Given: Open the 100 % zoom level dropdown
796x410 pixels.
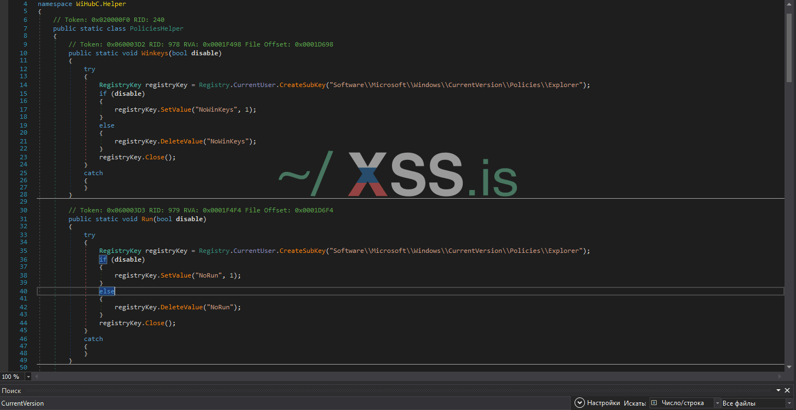Looking at the screenshot, I should pyautogui.click(x=29, y=377).
